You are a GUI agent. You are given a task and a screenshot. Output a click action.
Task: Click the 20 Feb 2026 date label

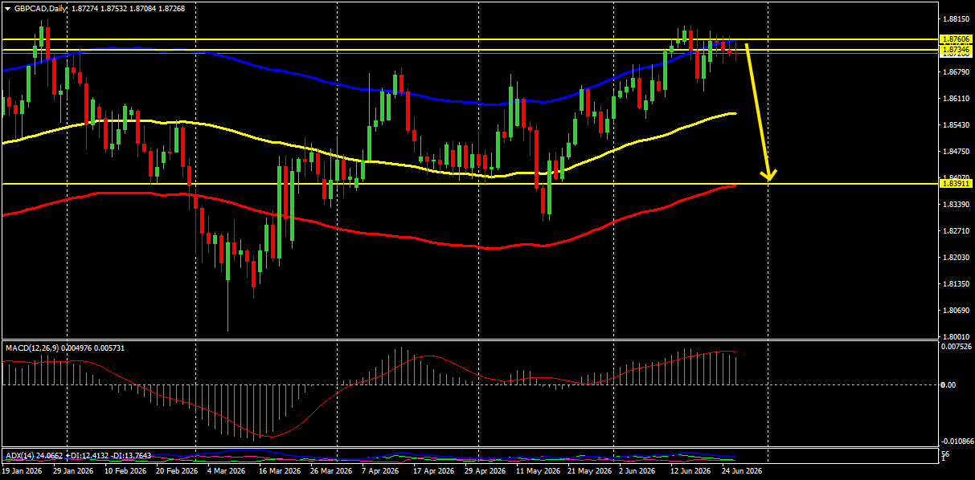(x=176, y=472)
